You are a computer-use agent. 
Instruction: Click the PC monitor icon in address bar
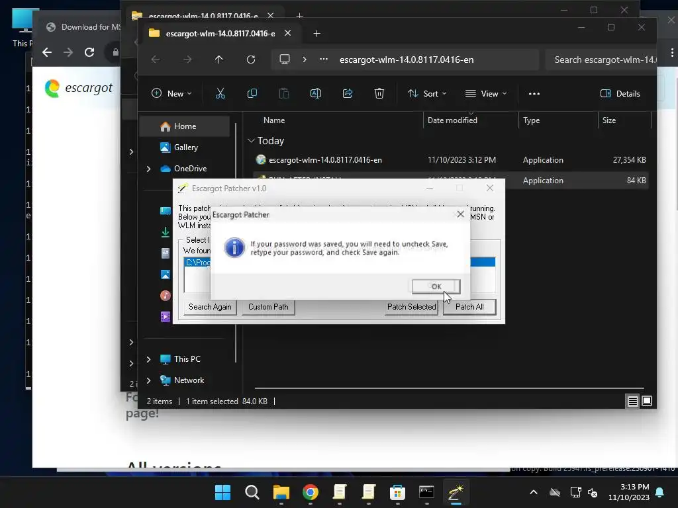click(x=285, y=60)
